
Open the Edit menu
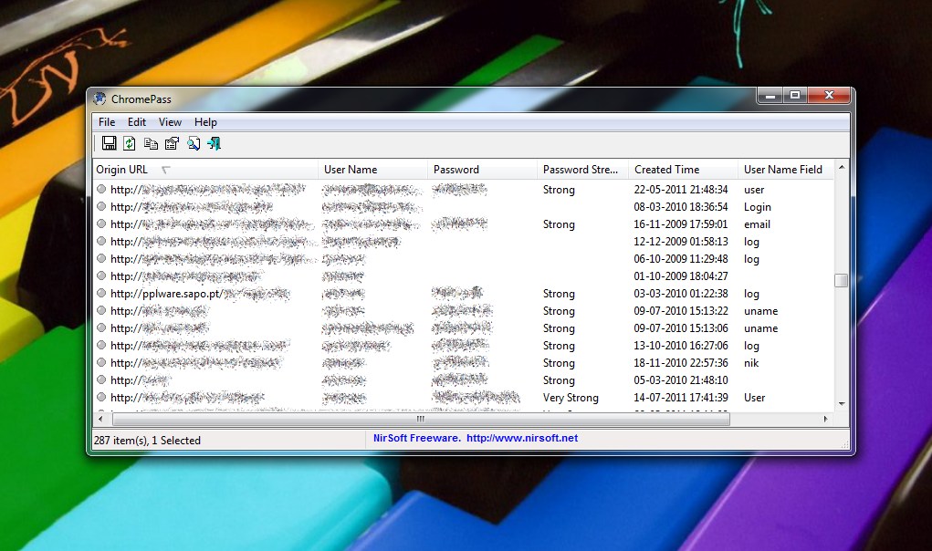137,121
